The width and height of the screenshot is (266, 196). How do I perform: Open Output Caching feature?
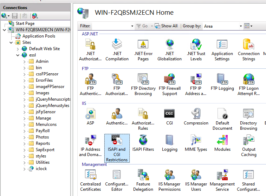click(249, 146)
